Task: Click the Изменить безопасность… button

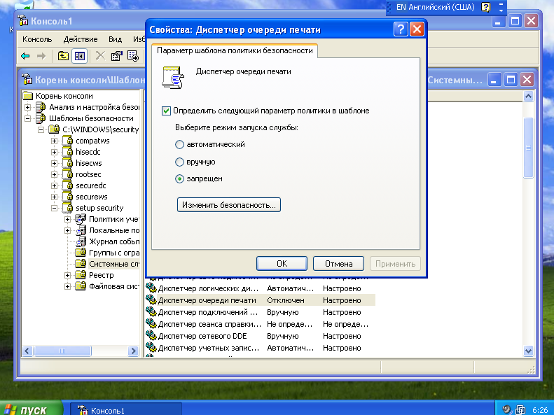Action: [x=228, y=204]
